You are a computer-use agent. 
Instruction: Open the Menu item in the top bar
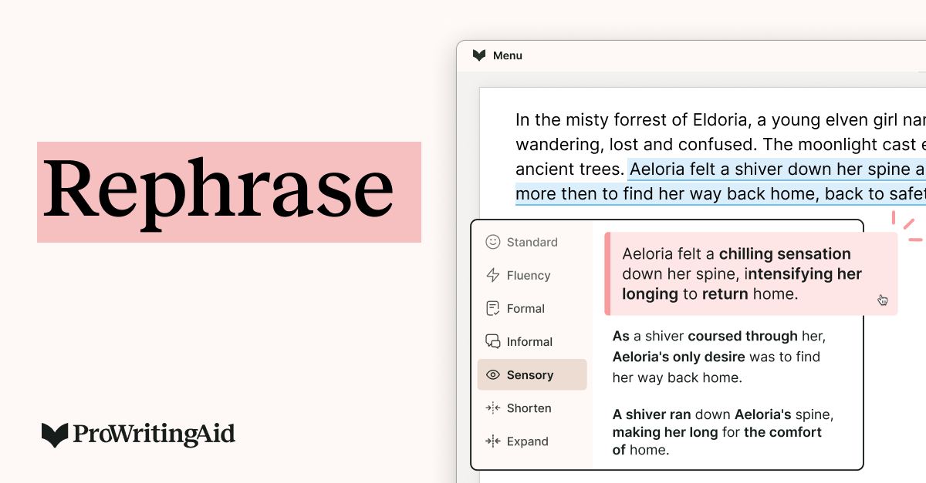point(509,55)
